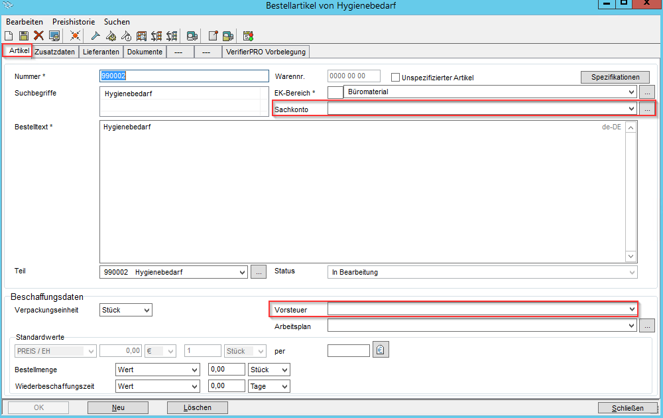Screen dimensions: 663x418
Task: Switch to the Lieferanten tab
Action: tap(101, 52)
